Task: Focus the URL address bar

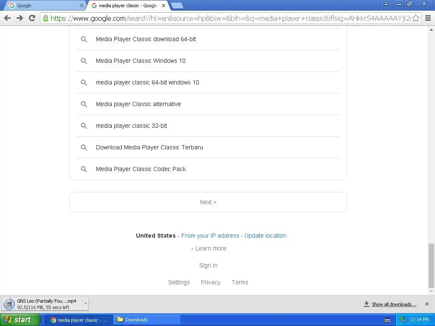Action: coord(230,18)
